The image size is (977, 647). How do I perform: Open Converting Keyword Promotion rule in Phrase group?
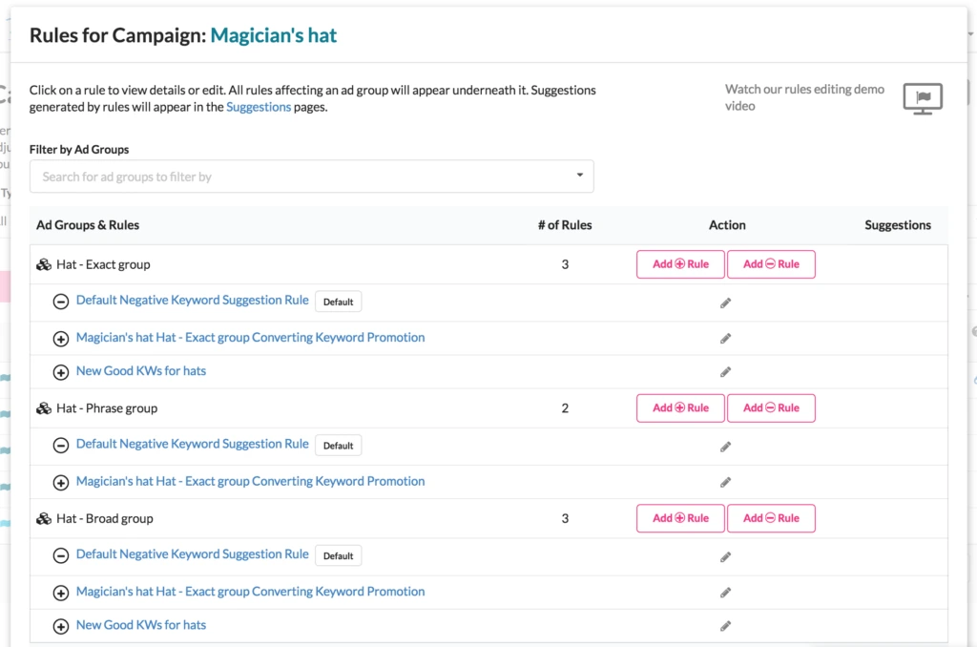[250, 482]
